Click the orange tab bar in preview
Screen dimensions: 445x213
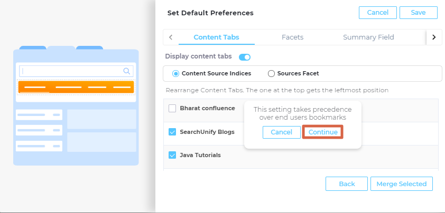pos(76,87)
